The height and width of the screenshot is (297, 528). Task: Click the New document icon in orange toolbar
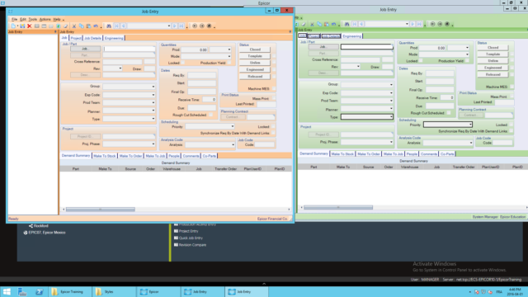click(x=13, y=26)
